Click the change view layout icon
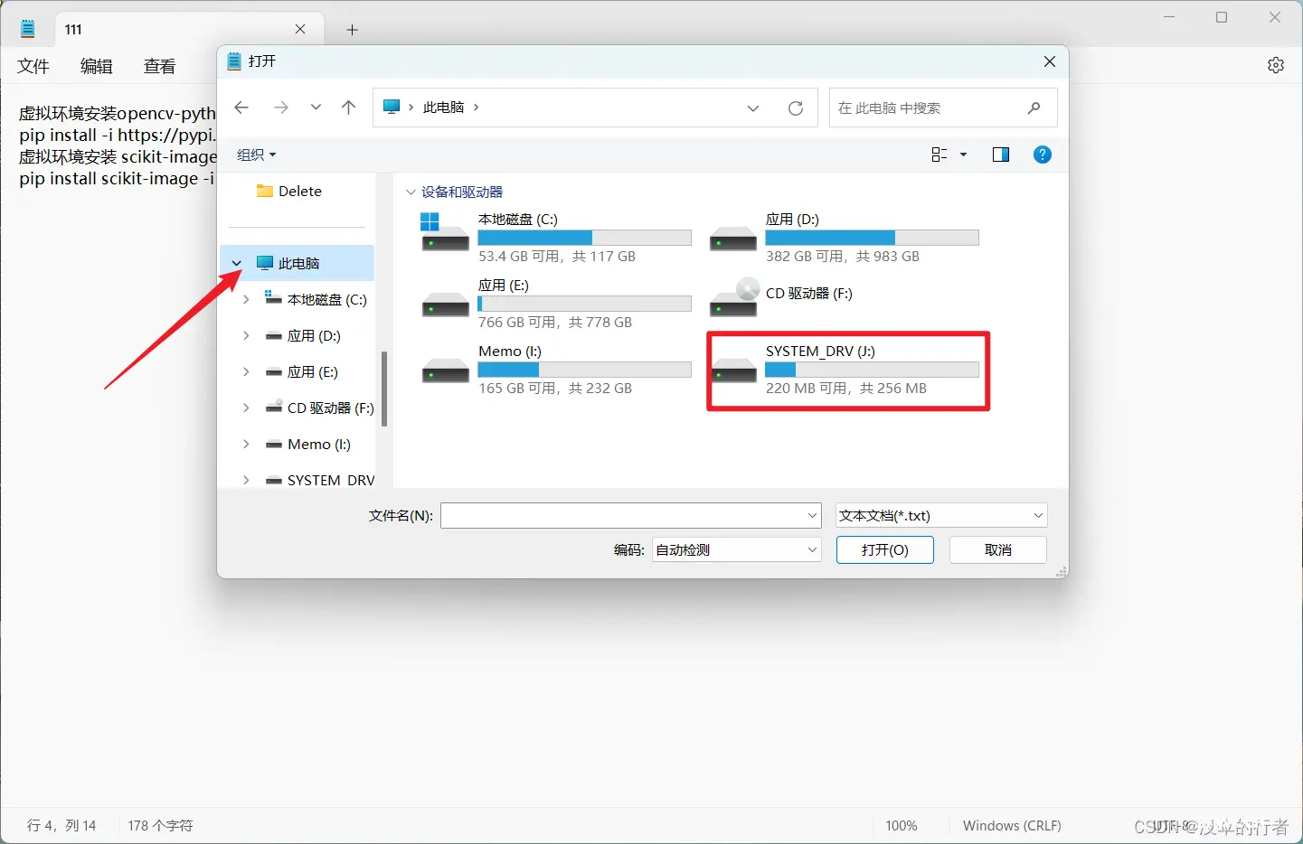This screenshot has width=1303, height=844. [939, 155]
